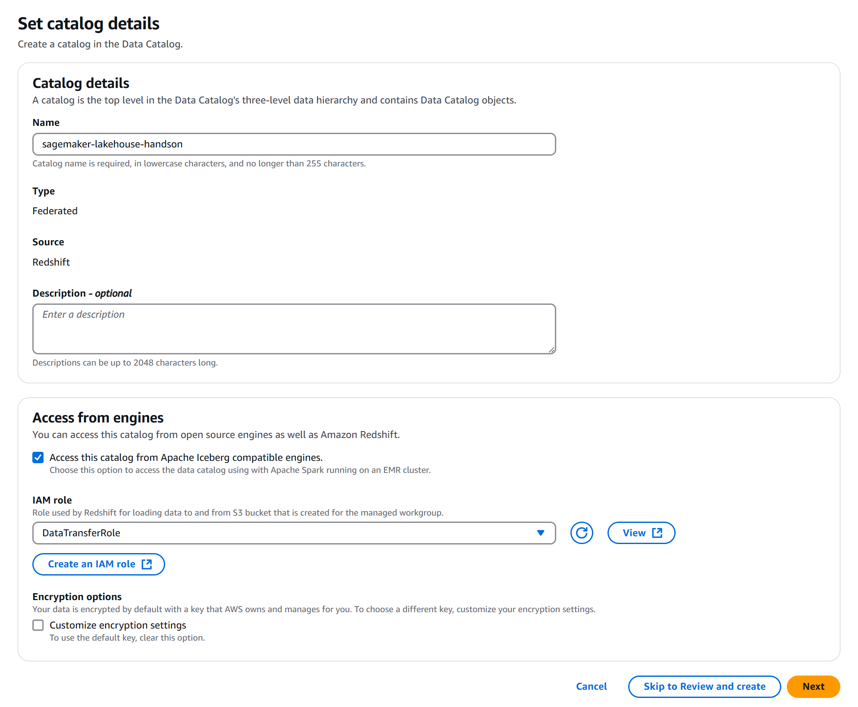Focus the 'Enter a description' text area
The image size is (858, 707).
click(294, 328)
